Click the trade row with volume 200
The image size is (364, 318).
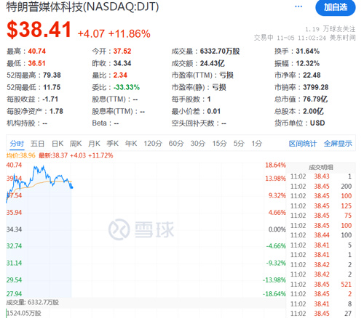point(321,187)
